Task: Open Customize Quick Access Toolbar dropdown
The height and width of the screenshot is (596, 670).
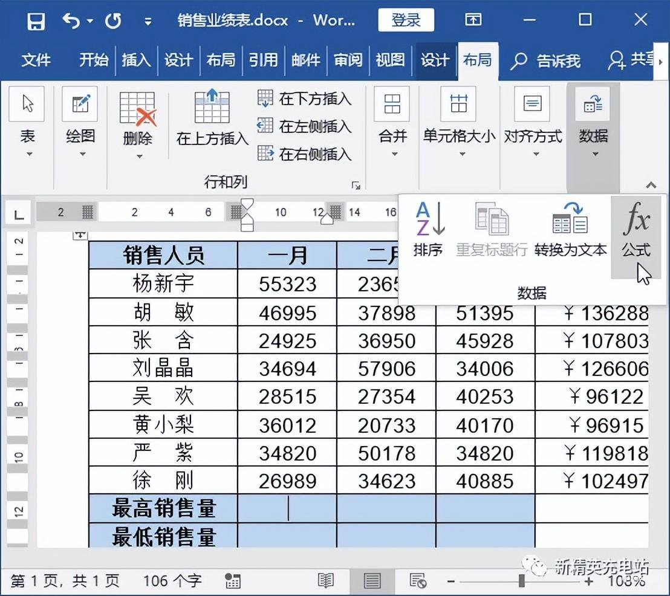Action: [148, 21]
